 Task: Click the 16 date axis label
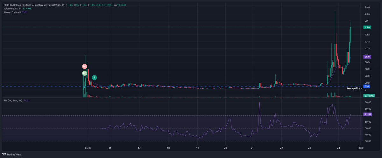point(110,148)
